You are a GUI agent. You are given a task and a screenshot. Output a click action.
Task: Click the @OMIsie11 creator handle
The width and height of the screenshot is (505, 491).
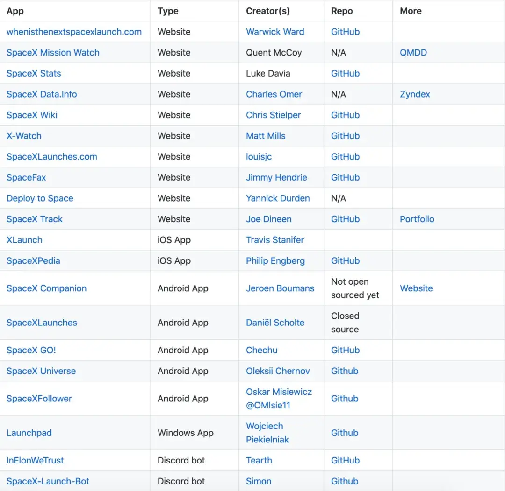point(268,405)
